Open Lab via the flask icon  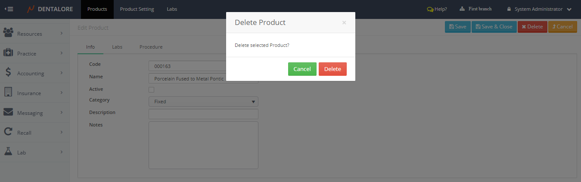click(8, 151)
